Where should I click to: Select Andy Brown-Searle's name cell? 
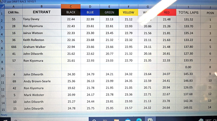coord(42,81)
